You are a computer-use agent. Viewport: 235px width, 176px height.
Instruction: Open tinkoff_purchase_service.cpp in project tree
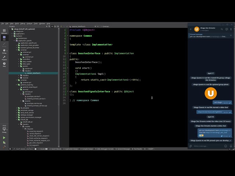pos(37,106)
